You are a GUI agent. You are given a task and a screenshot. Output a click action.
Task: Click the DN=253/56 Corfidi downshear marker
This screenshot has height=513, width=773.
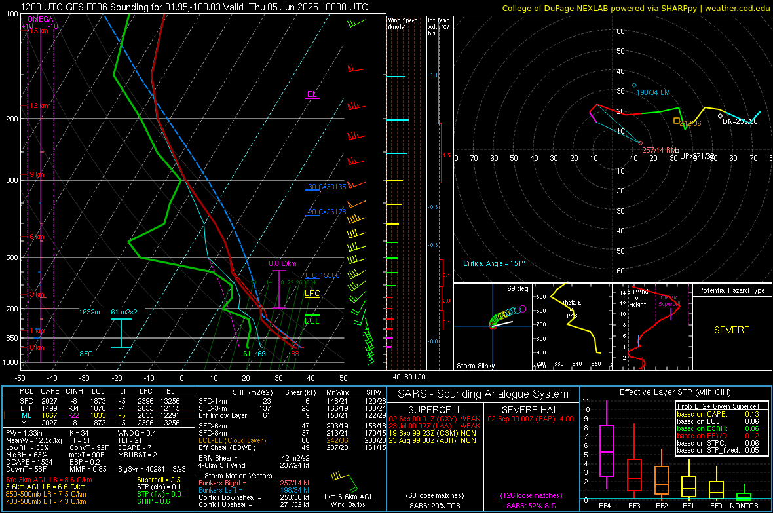point(720,117)
